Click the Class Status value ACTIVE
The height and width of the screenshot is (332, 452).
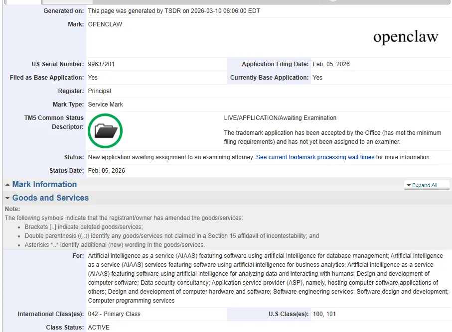coord(99,328)
